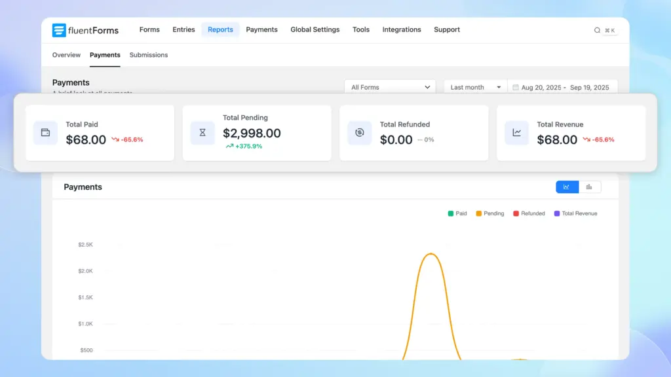This screenshot has width=671, height=377.
Task: Click calendar icon in date range field
Action: [516, 87]
